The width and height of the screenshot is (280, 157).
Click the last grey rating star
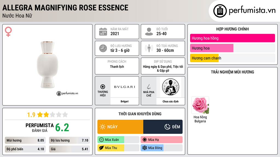click(x=65, y=114)
